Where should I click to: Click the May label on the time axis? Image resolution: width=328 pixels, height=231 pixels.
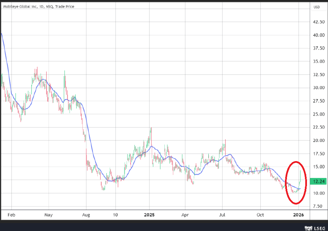49,215
